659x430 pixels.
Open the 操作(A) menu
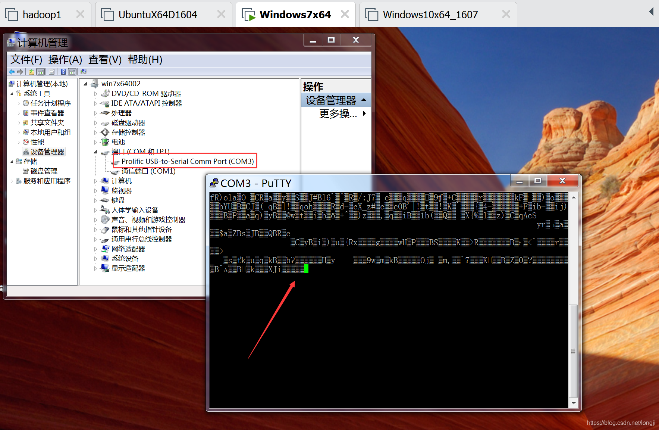65,59
